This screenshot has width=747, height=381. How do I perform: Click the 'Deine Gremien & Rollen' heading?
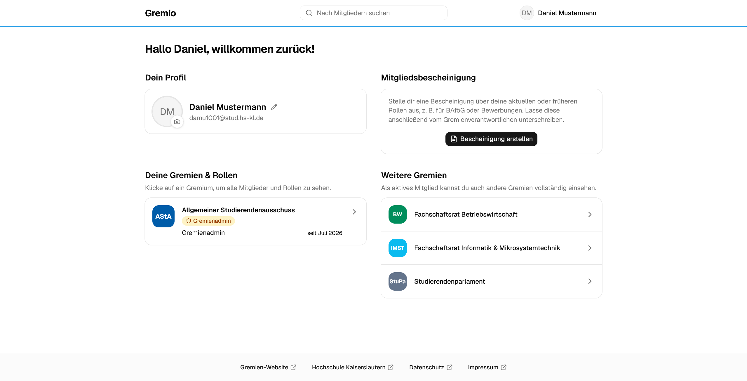coord(191,175)
